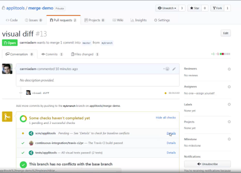
Task: Open the sidebar Projects gear menu
Action: coord(229,122)
